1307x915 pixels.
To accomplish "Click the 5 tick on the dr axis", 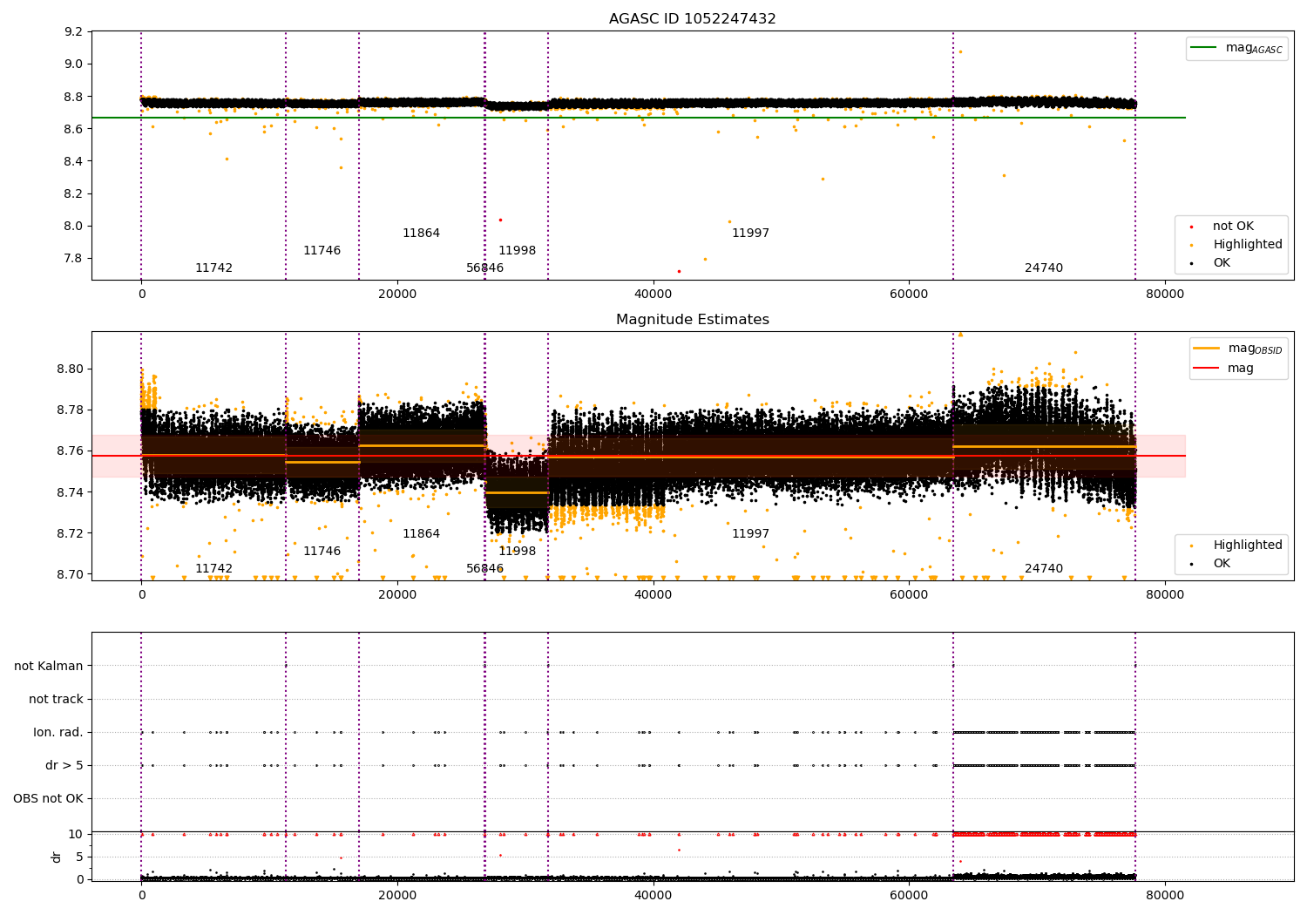I will [79, 857].
